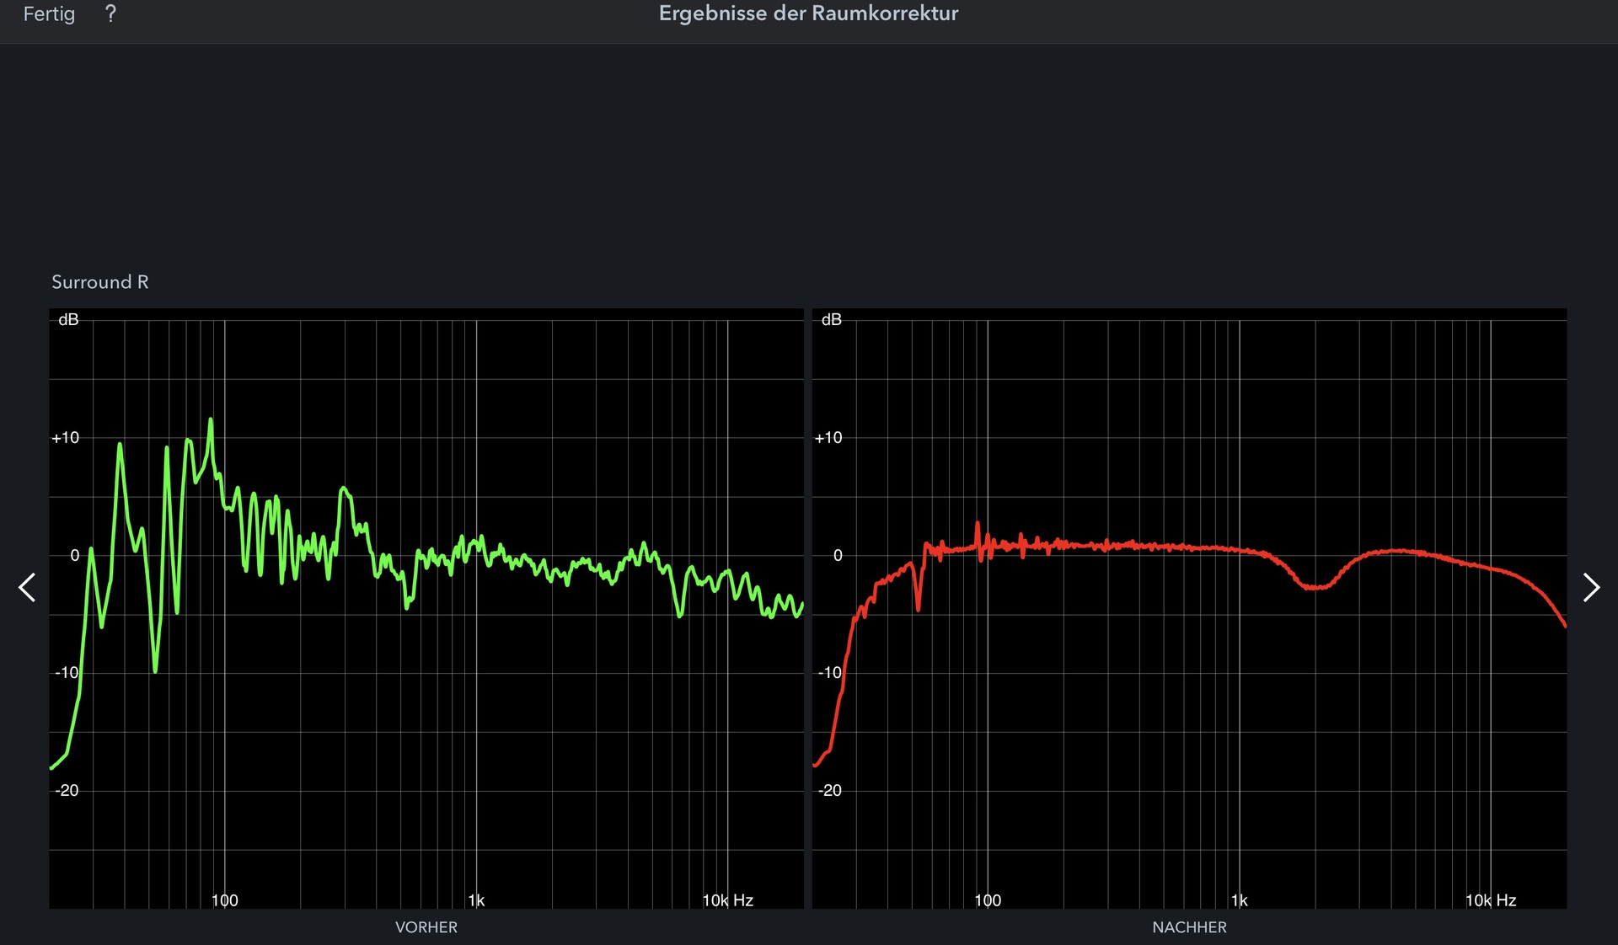
Task: Click the Ergebnisse der Raumkorrektur title
Action: (x=809, y=13)
